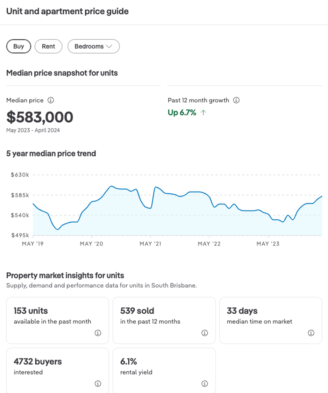Screen dimensions: 328x393
Task: Click the 539 sold in past 12 months card
Action: [x=164, y=320]
